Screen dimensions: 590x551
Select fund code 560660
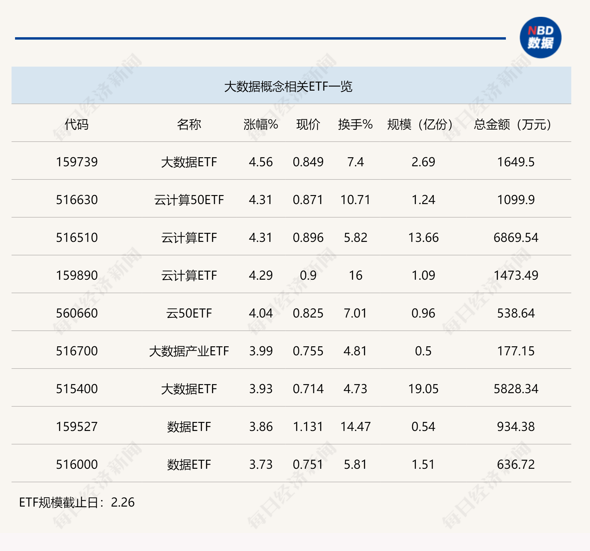pyautogui.click(x=77, y=313)
